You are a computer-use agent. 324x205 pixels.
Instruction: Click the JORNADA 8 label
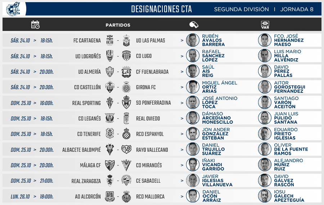click(x=297, y=9)
